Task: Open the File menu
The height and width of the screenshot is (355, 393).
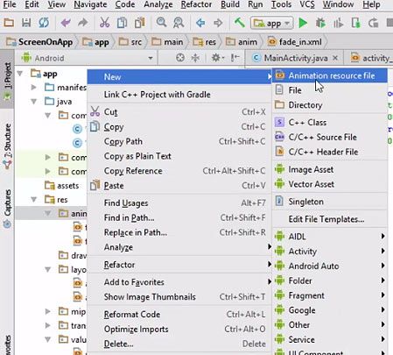Action: (9, 4)
